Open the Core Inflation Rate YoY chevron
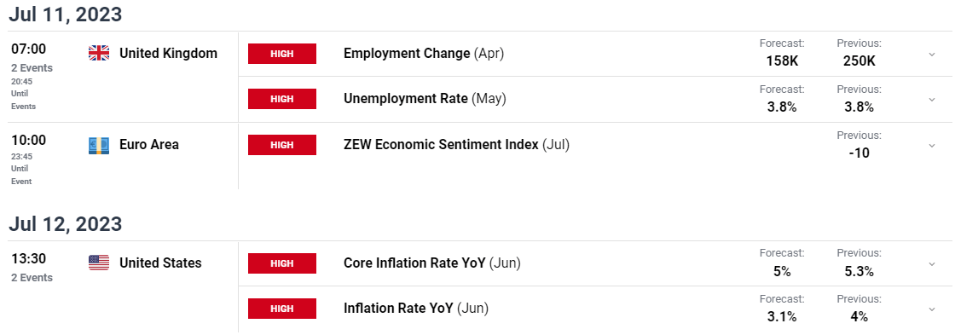The width and height of the screenshot is (955, 335). point(931,263)
